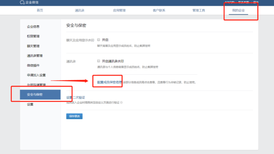Screen dimensions: 274x154
Task: Select 权限管理 from the left menu
Action: (33, 36)
